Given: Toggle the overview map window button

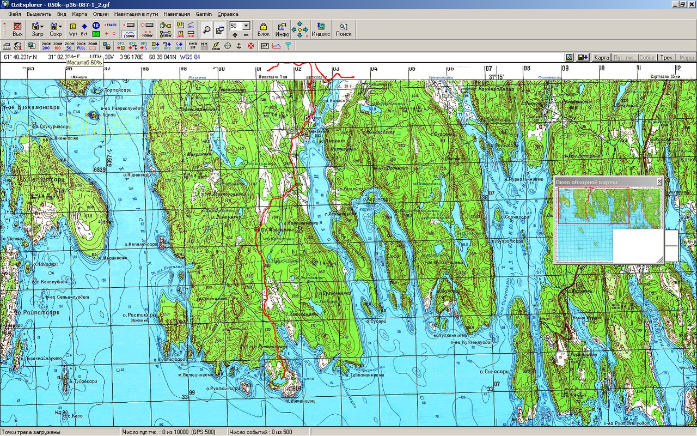Looking at the screenshot, I should click(220, 29).
